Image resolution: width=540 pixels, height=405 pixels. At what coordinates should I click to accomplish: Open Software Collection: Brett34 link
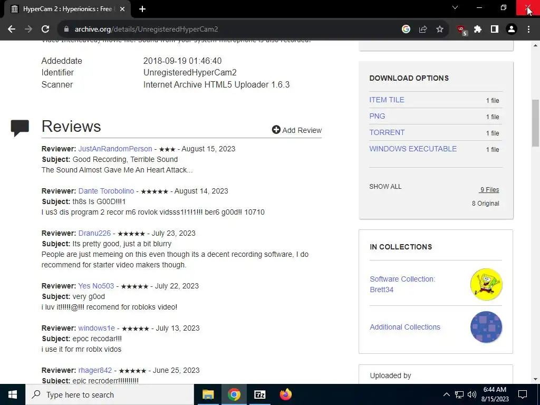(402, 284)
